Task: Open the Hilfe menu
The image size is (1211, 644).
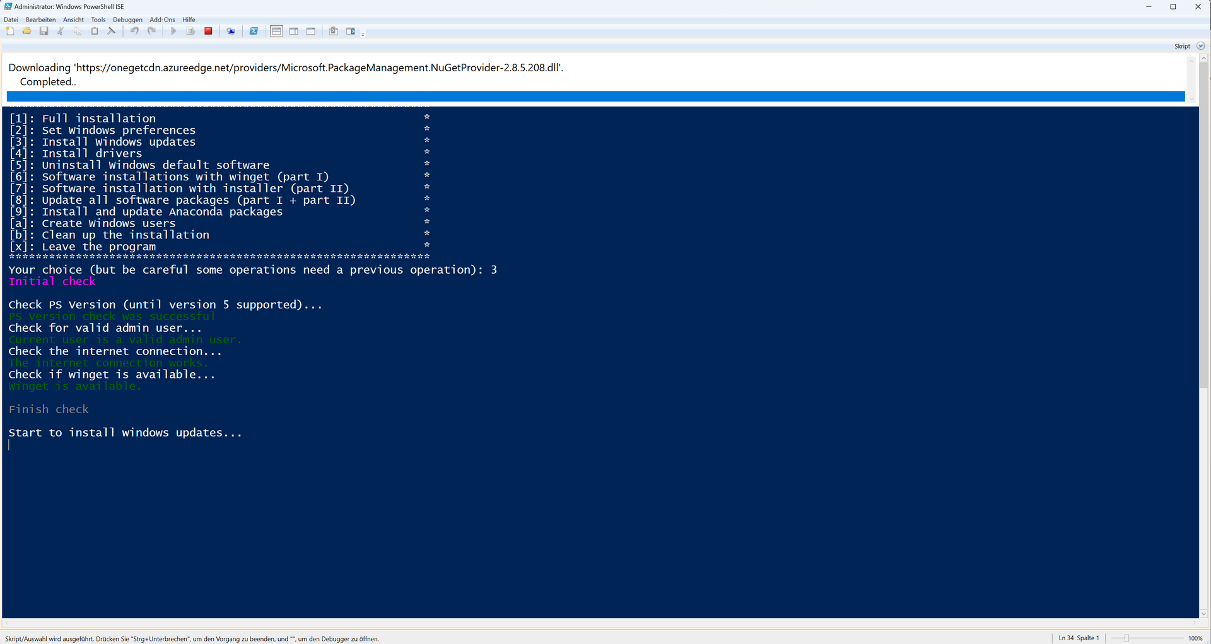Action: click(x=189, y=20)
